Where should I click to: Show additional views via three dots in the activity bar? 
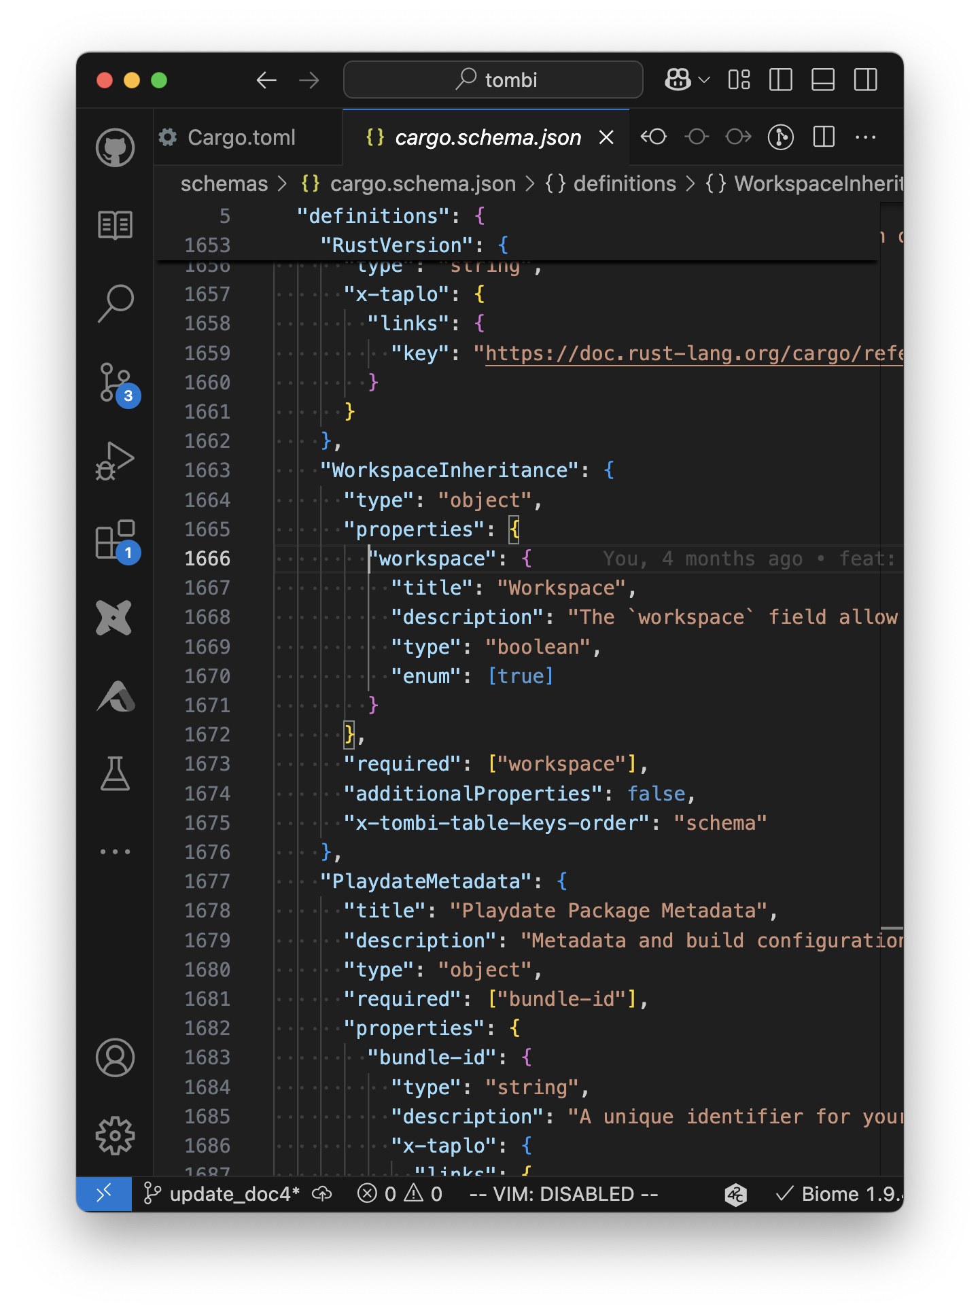[115, 852]
